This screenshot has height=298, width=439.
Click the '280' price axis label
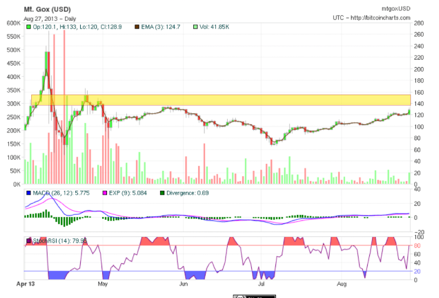pos(419,23)
